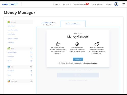Click the transaction categorization circle icon
This screenshot has width=127, height=95.
point(77,44)
